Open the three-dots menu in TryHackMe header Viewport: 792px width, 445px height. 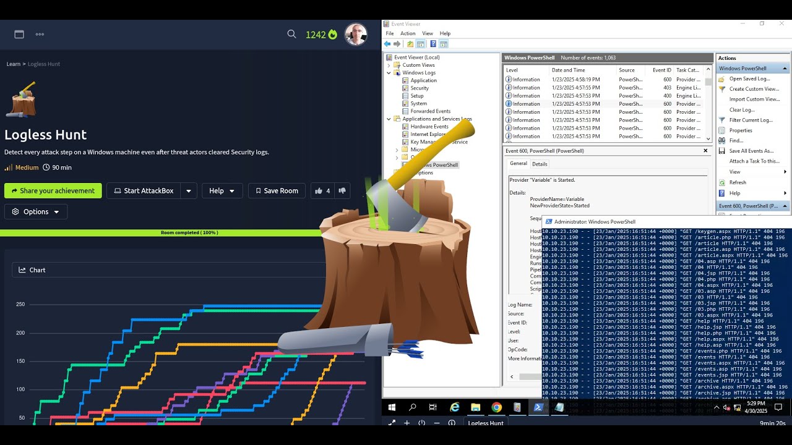pos(40,35)
